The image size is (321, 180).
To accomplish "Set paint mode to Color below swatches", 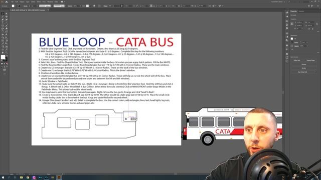I will click(x=2, y=63).
